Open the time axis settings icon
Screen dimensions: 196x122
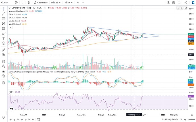tap(192, 115)
